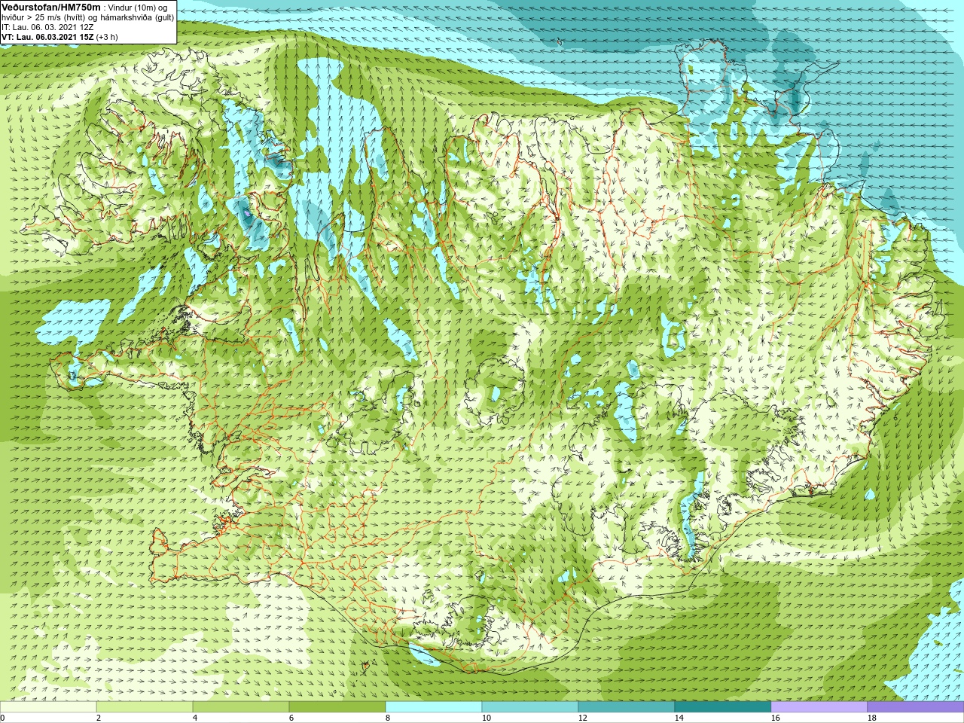Click the scale label '12'
Screen dimensions: 964x723
click(582, 718)
